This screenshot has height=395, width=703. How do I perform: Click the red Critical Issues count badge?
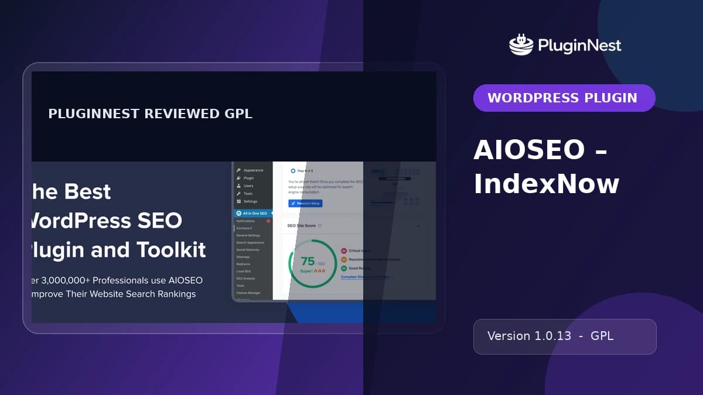pyautogui.click(x=343, y=250)
